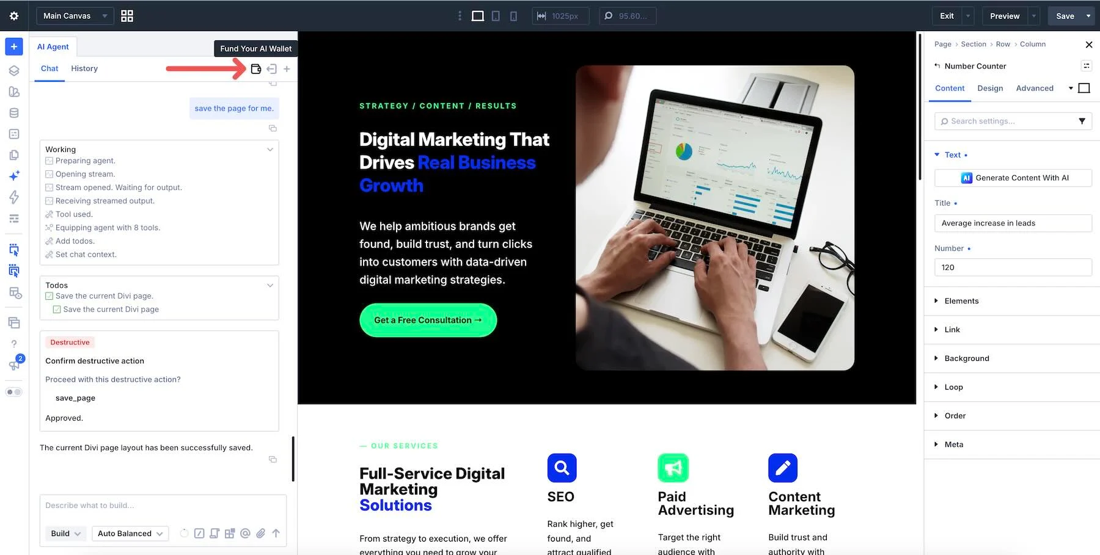Open the AI sparkle sidebar icon

click(14, 176)
